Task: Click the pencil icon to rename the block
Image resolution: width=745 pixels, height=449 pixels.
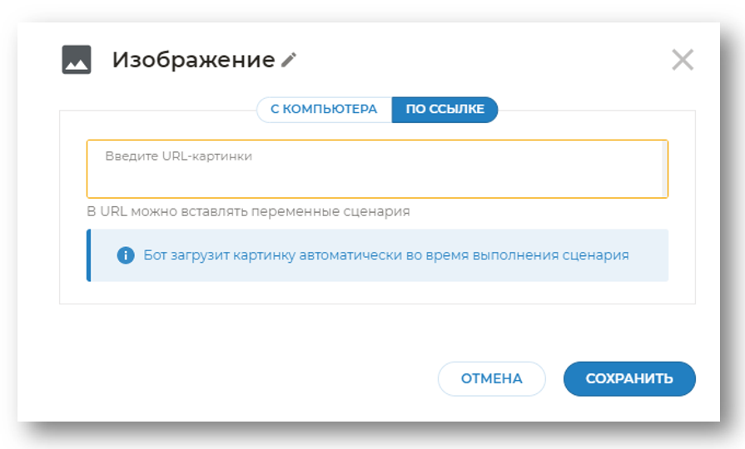Action: (289, 60)
